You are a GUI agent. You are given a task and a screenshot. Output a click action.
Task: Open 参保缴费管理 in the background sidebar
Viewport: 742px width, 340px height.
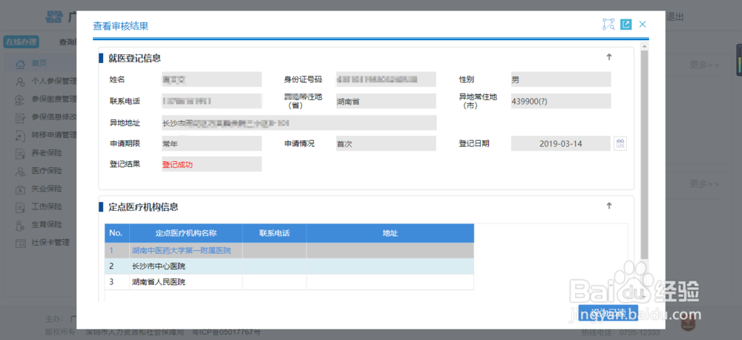click(x=53, y=99)
